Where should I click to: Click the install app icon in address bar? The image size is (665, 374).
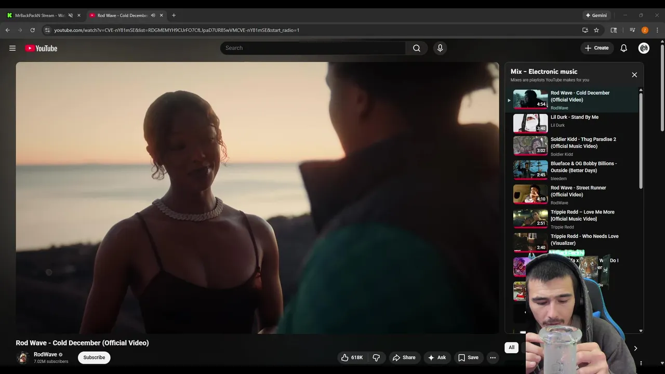[585, 30]
